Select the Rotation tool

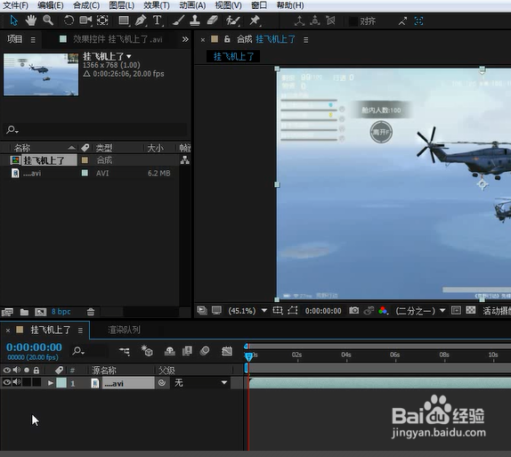pyautogui.click(x=69, y=20)
